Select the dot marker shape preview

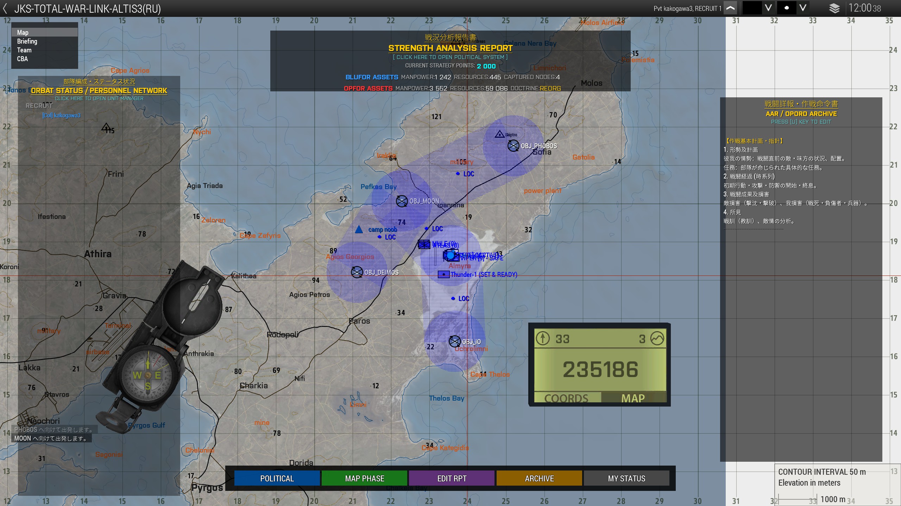coord(786,8)
